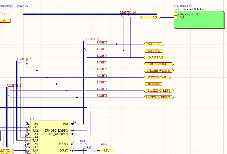
Task: Select the GND power symbol
Action: 102,144
